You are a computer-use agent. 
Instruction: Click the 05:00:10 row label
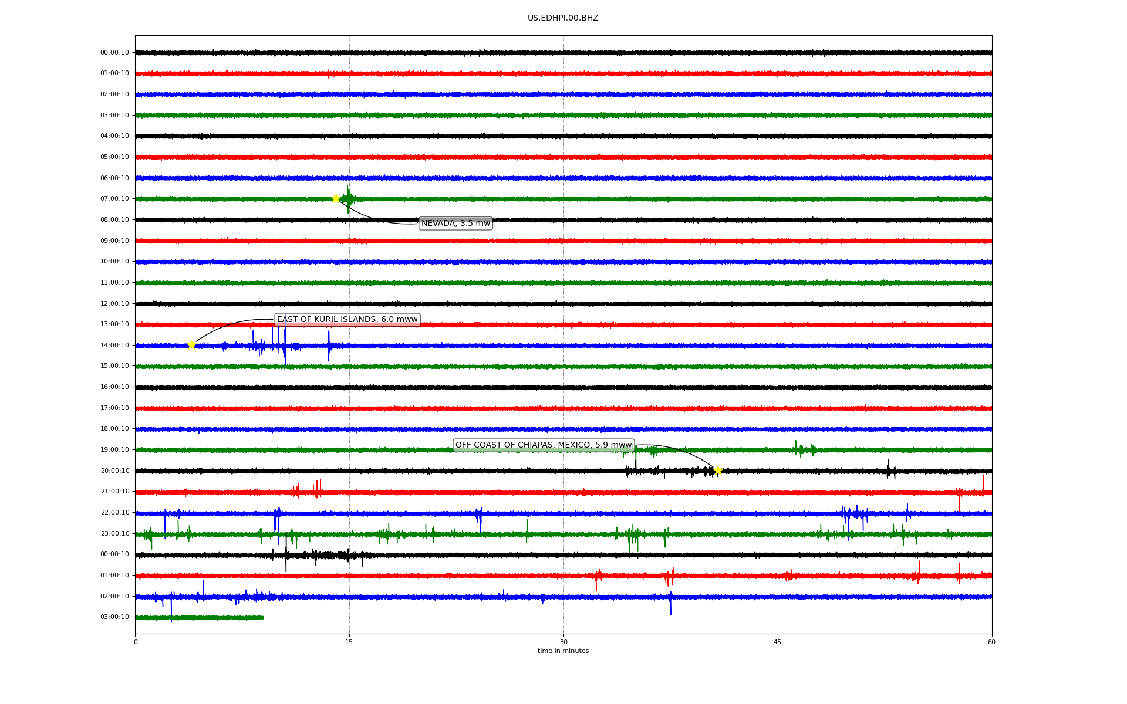(114, 157)
